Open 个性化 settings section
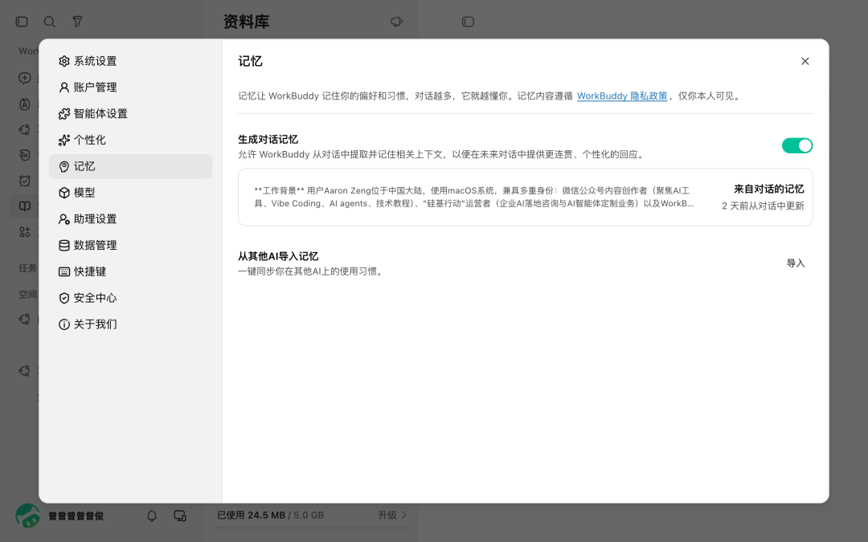The image size is (868, 542). [131, 140]
